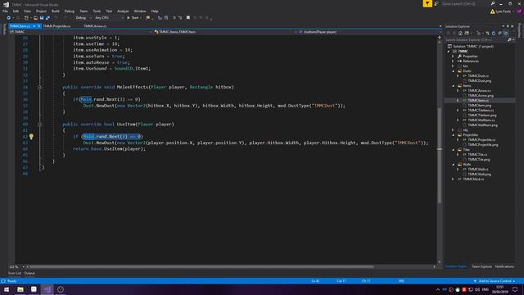Click the Save All toolbar icon

(47, 18)
